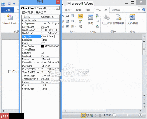Select the 开发工具 (Developer) ribbon tab

(102, 10)
